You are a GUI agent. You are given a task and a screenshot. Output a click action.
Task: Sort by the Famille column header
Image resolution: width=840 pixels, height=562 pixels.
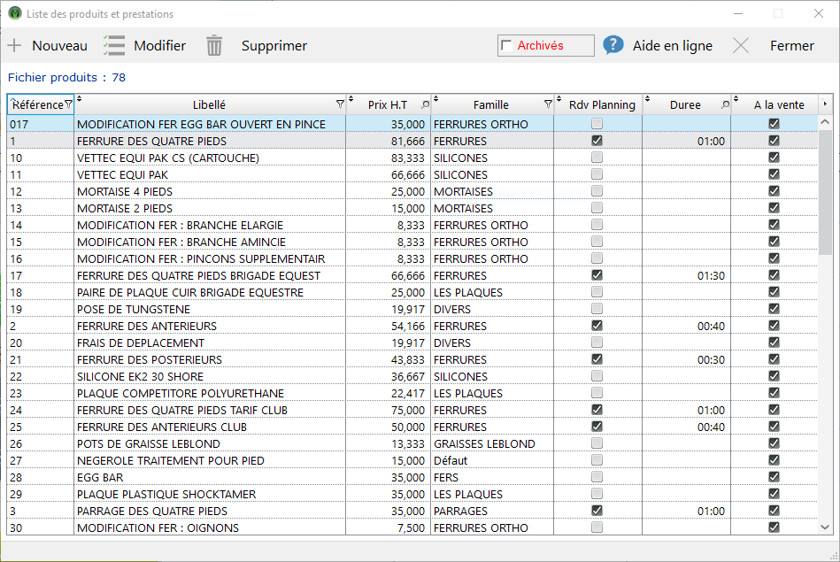coord(490,104)
